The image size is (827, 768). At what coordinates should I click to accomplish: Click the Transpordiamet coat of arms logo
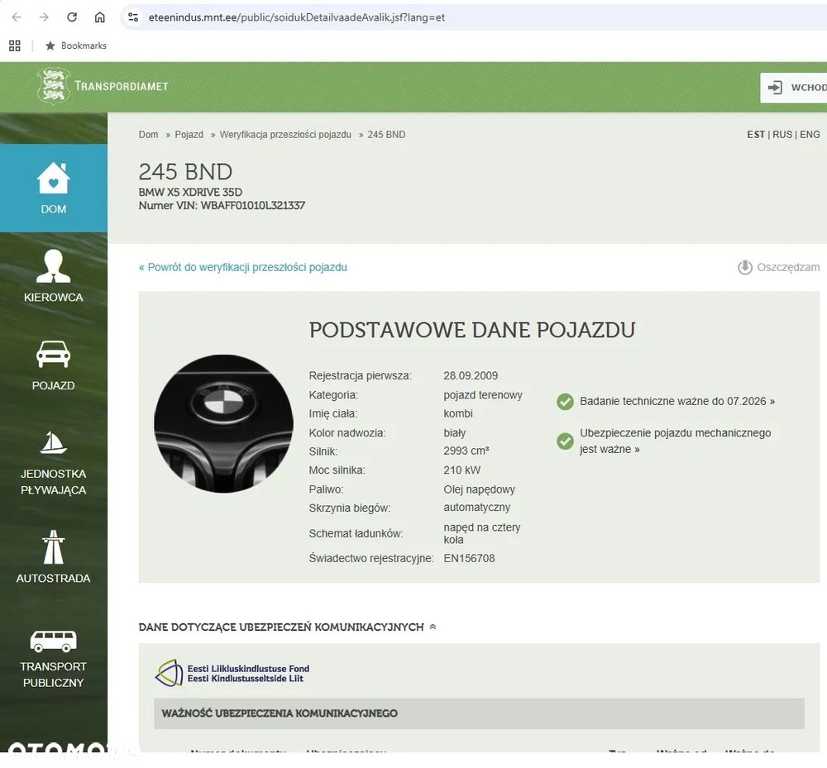coord(53,85)
